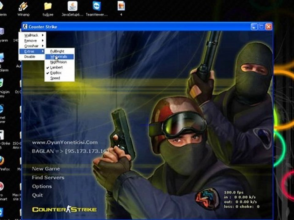Open the TeamViewer desktop icon
294x220 pixels.
point(97,9)
